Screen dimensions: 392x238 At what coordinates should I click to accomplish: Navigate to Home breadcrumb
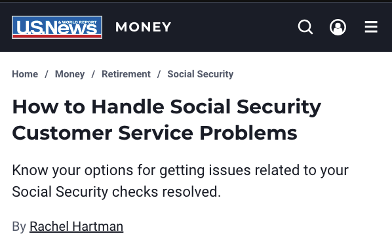click(x=25, y=74)
